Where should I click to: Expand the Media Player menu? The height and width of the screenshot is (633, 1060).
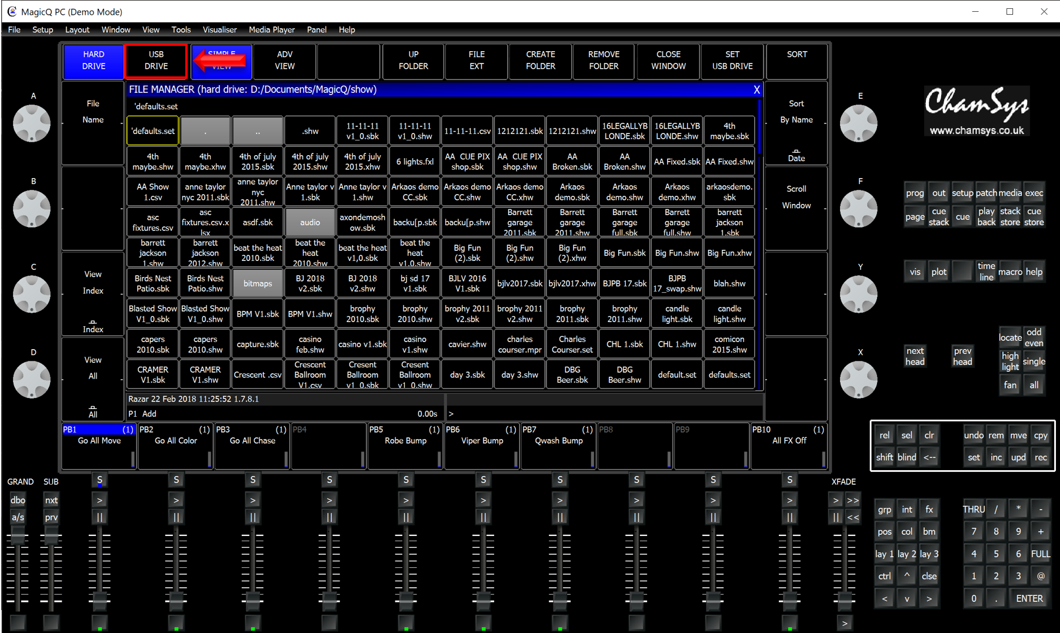[271, 29]
